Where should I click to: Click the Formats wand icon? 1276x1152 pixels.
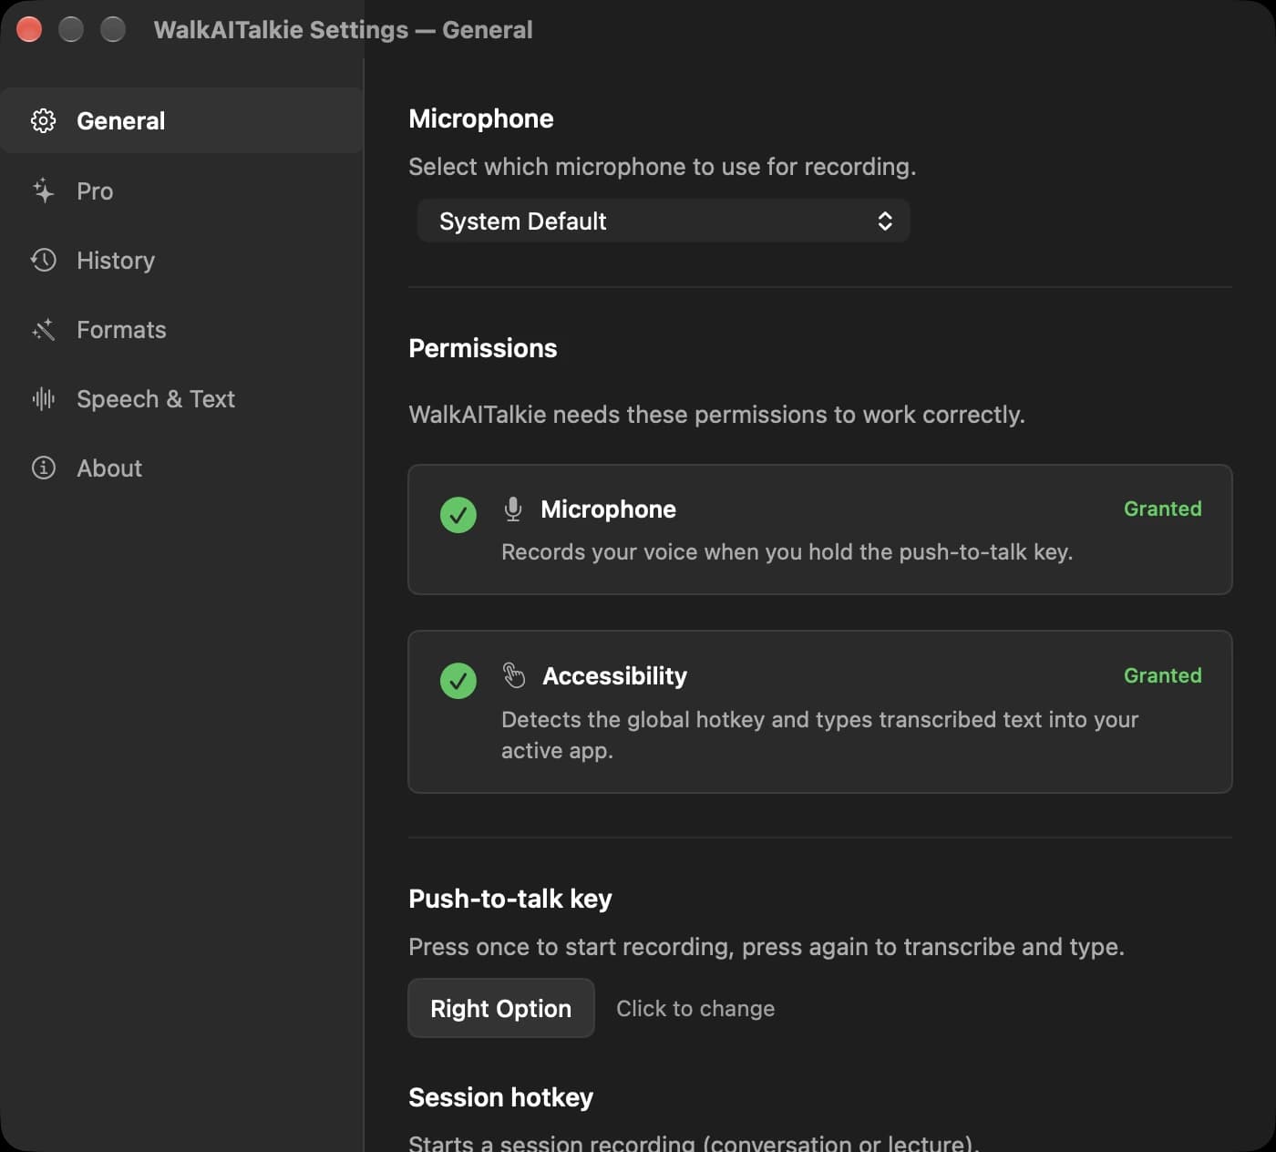click(43, 329)
